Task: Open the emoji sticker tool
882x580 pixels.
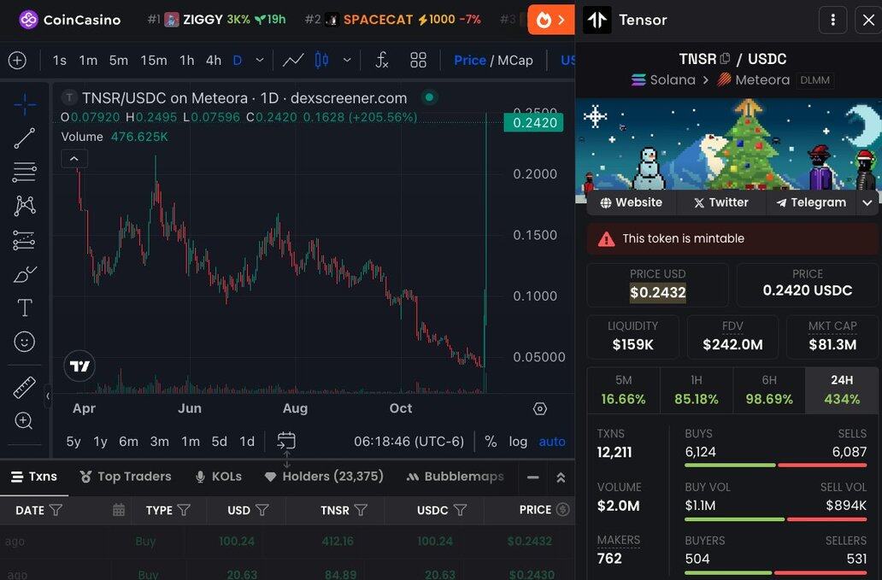Action: click(x=25, y=342)
